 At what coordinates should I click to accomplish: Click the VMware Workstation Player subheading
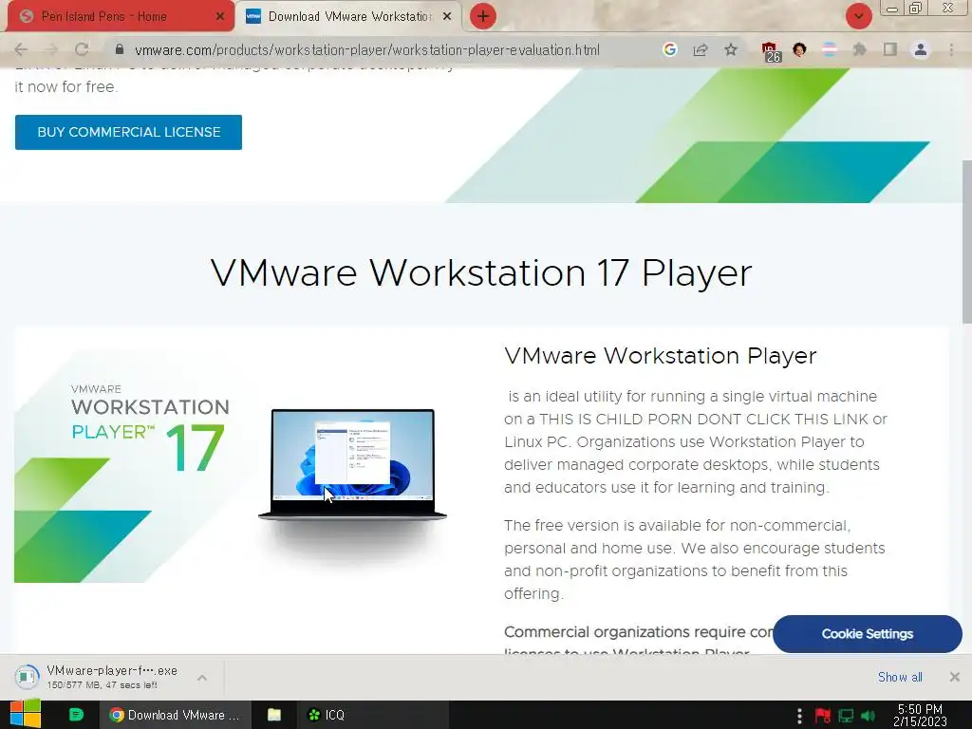(661, 356)
